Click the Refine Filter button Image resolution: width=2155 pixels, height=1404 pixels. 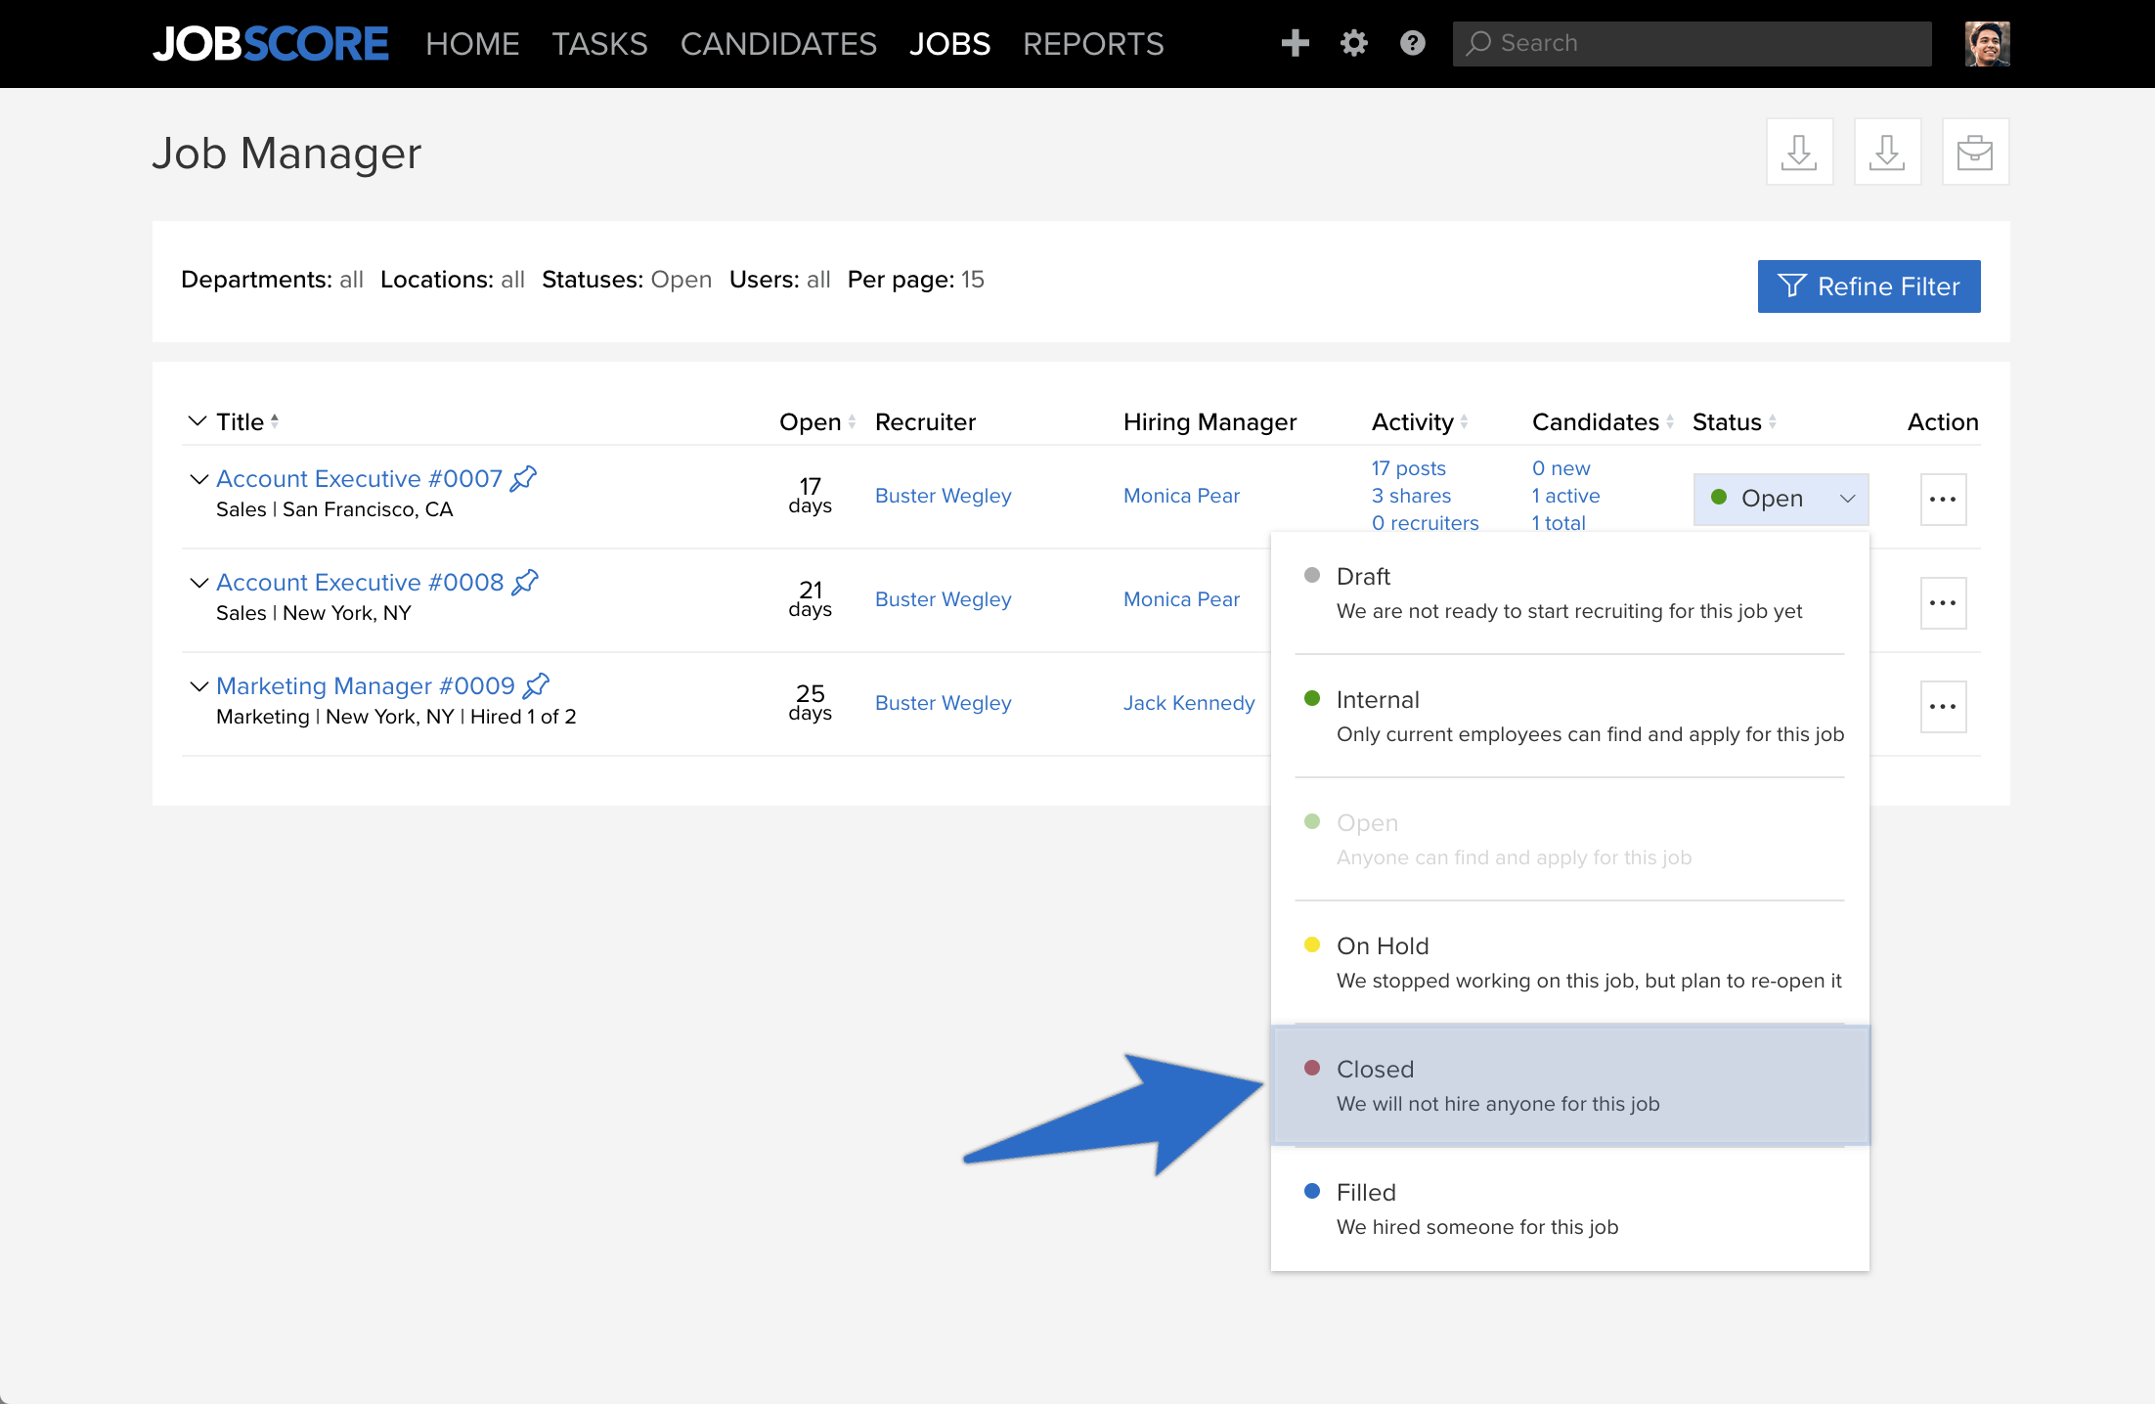(x=1869, y=286)
